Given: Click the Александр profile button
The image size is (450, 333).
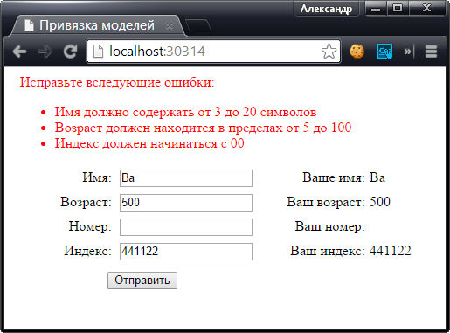Looking at the screenshot, I should click(x=326, y=9).
